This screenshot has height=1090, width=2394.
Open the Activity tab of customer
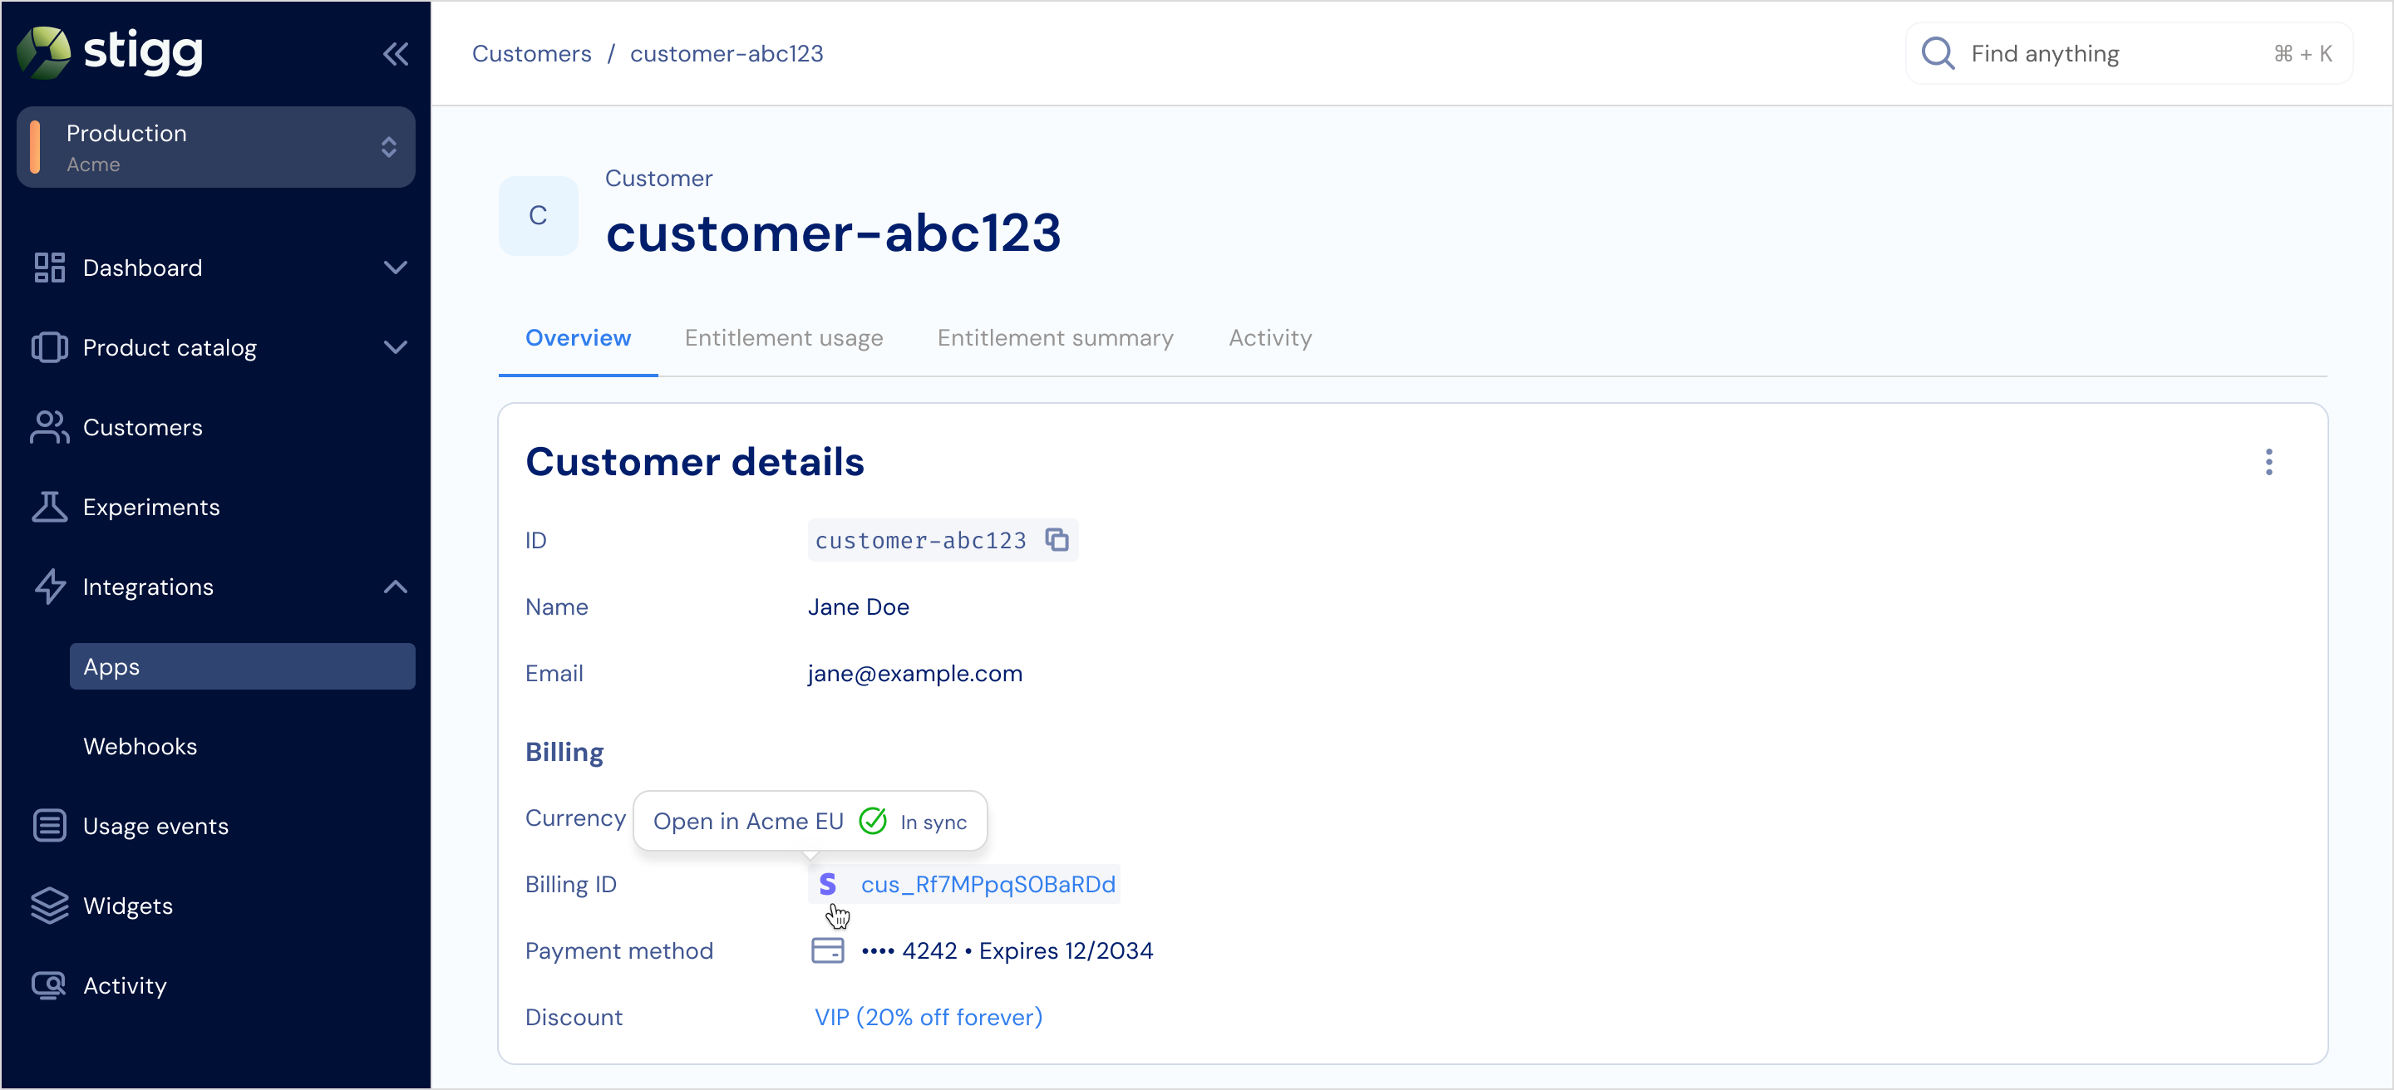pyautogui.click(x=1269, y=338)
